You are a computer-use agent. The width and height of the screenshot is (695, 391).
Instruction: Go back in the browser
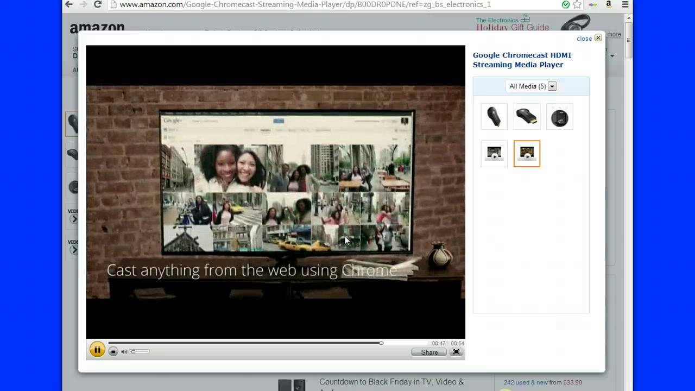[x=68, y=4]
